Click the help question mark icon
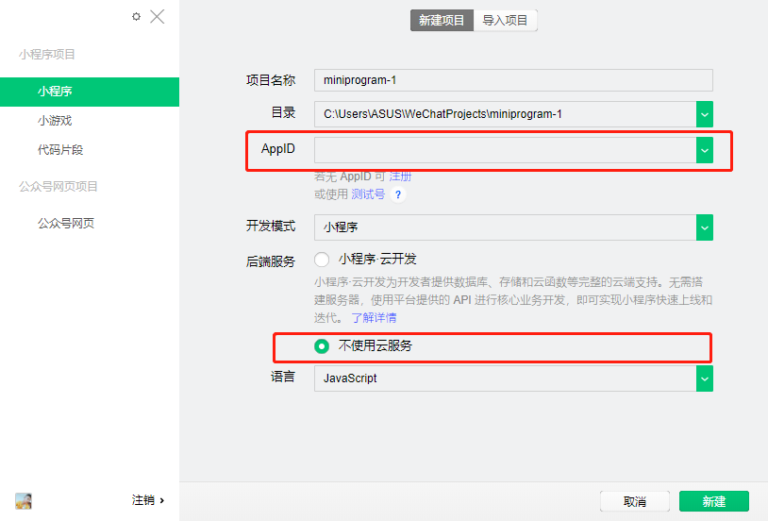The width and height of the screenshot is (768, 521). pyautogui.click(x=398, y=194)
